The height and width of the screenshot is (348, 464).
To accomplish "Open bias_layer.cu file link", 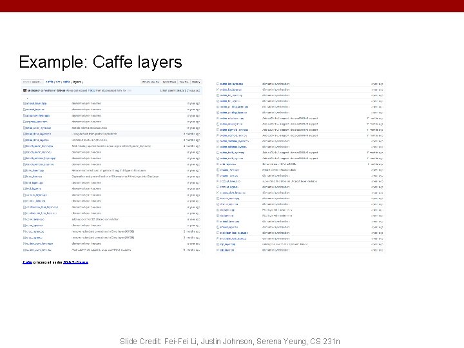I will [x=34, y=177].
